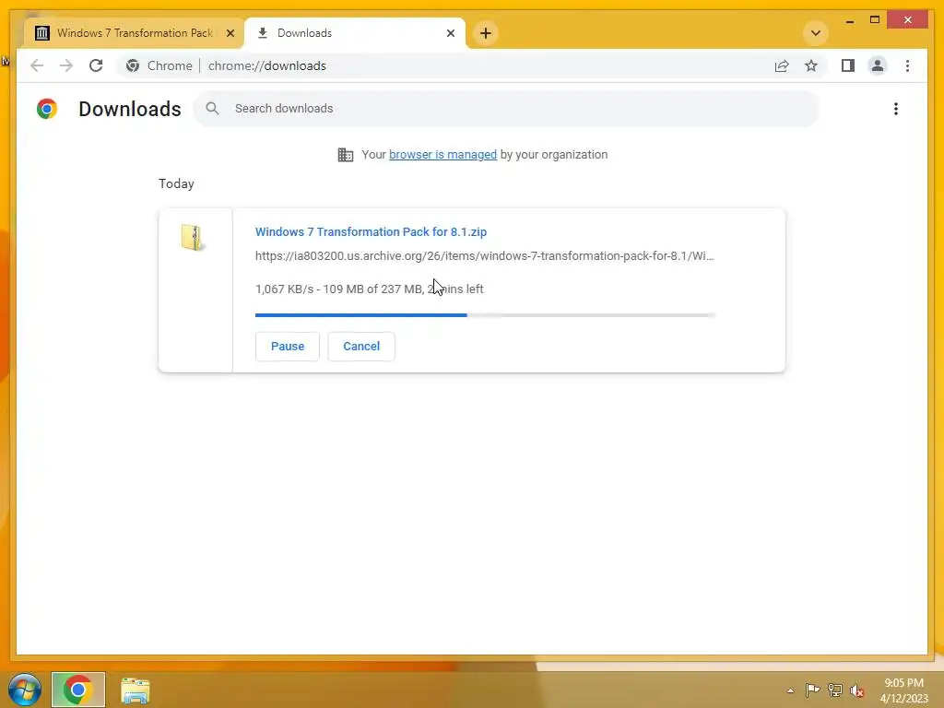Click the muted volume tray icon
This screenshot has height=708, width=944.
click(856, 690)
